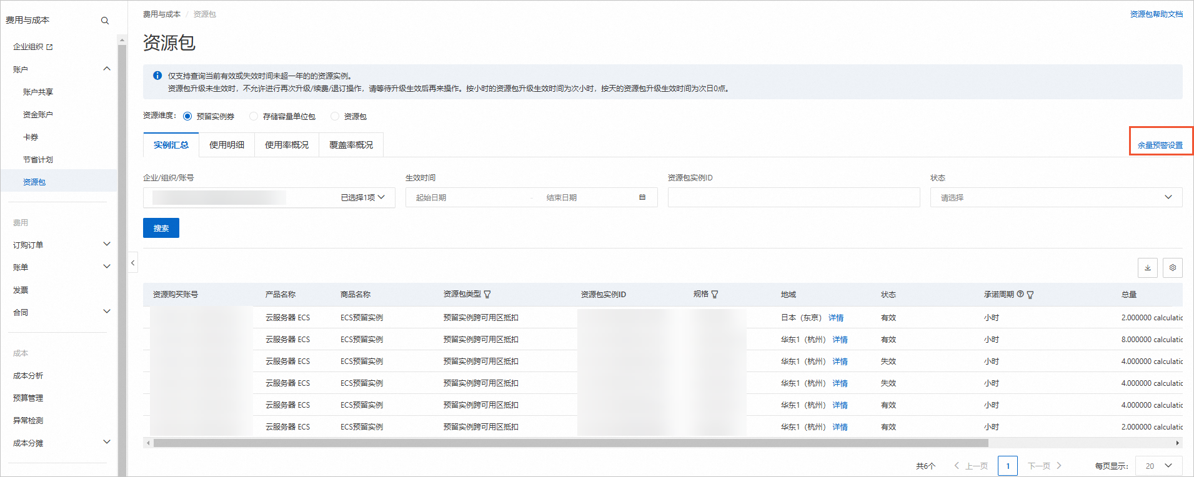Open 成本分析 in the sidebar
Image resolution: width=1194 pixels, height=477 pixels.
[28, 375]
